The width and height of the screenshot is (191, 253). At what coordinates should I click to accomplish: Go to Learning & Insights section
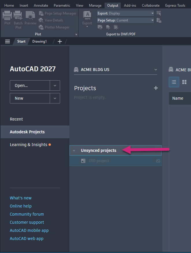(29, 145)
